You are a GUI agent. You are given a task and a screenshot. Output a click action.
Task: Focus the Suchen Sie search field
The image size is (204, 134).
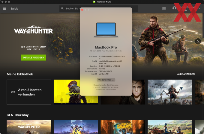tap(98, 9)
